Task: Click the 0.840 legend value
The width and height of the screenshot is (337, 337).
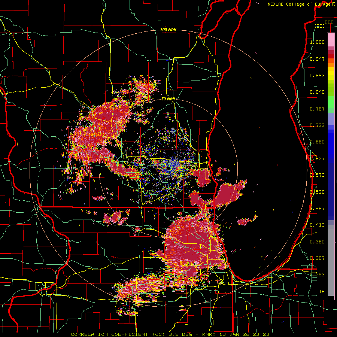Action: tap(317, 92)
